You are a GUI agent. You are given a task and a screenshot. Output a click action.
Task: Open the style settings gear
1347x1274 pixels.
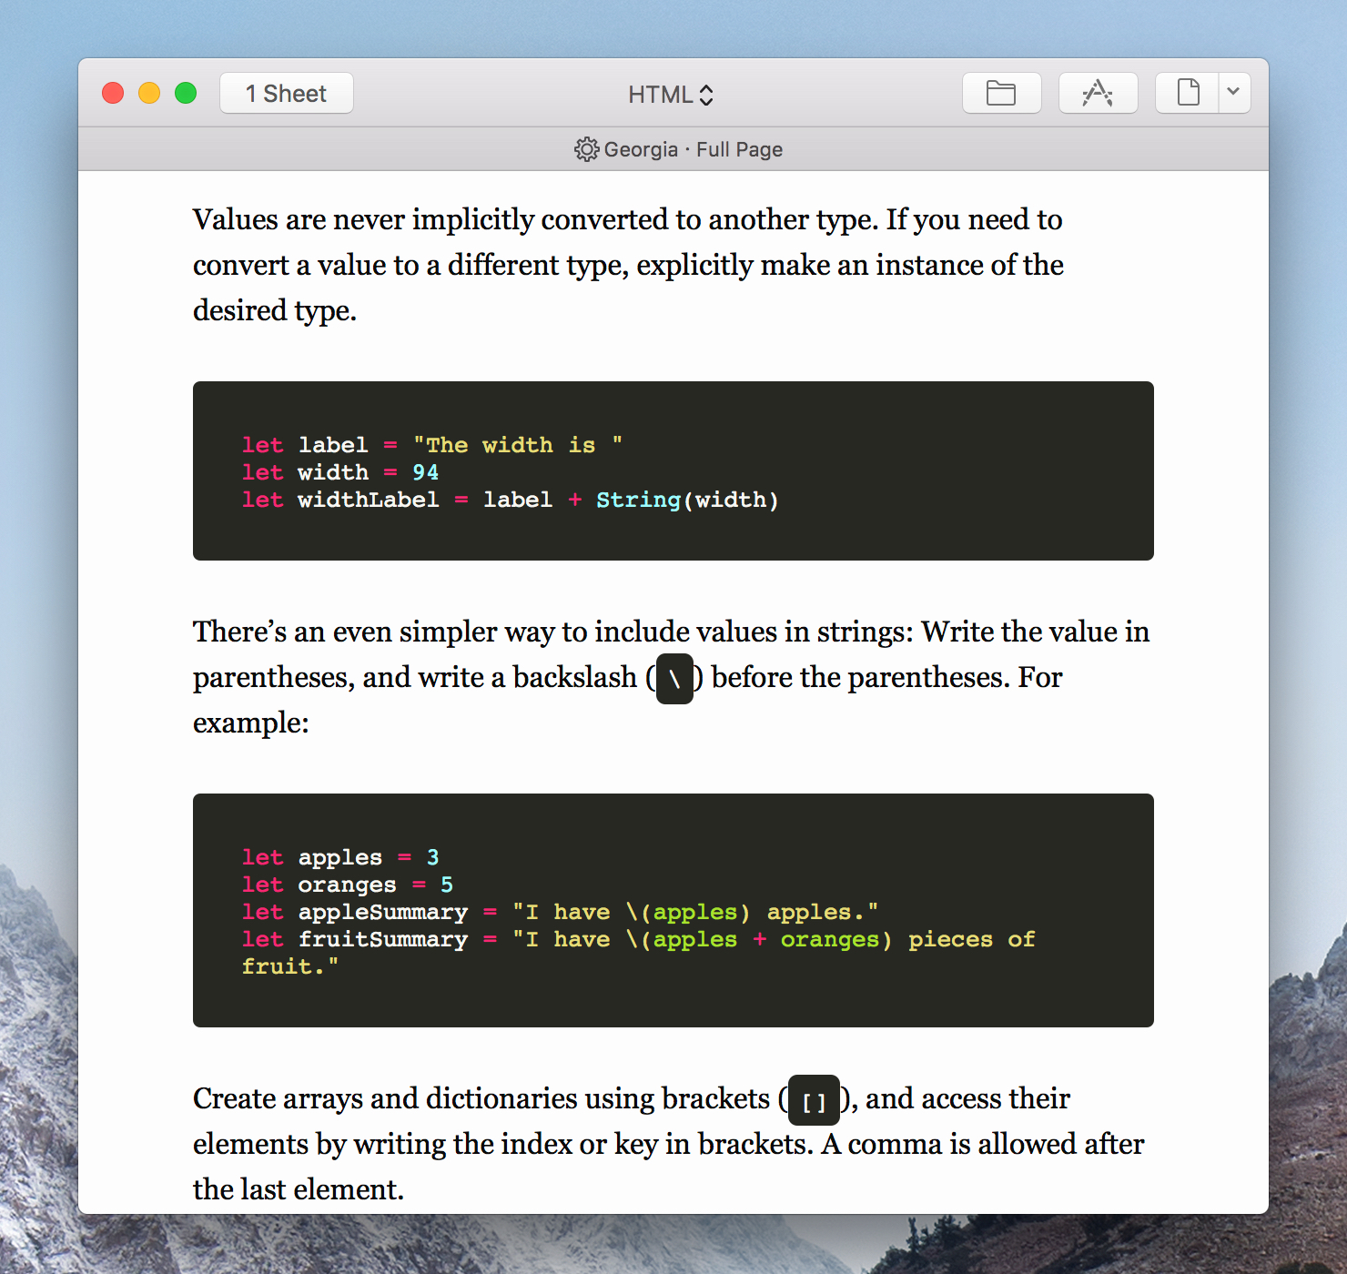pos(586,149)
